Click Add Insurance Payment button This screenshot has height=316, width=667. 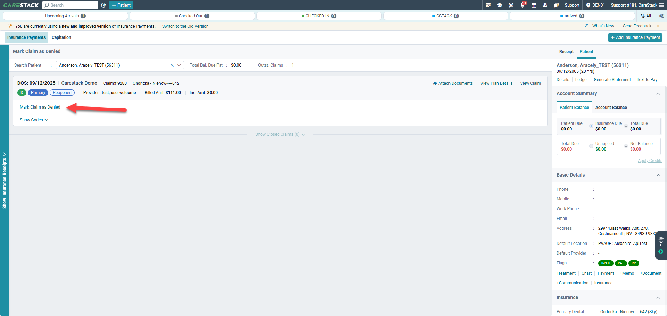click(635, 37)
